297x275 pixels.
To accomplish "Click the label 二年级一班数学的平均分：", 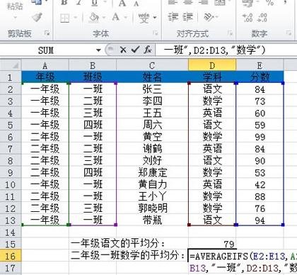I will pyautogui.click(x=127, y=255).
